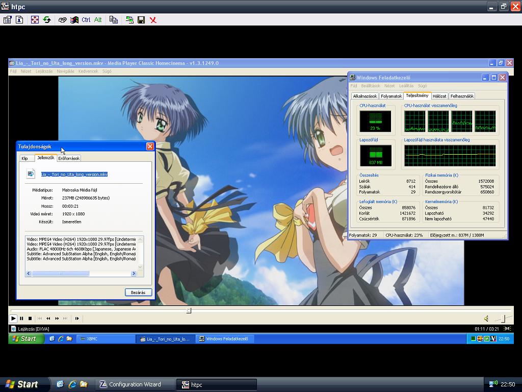Open Felhasználók tab in Feladatkezelő
This screenshot has height=392, width=522.
point(462,96)
